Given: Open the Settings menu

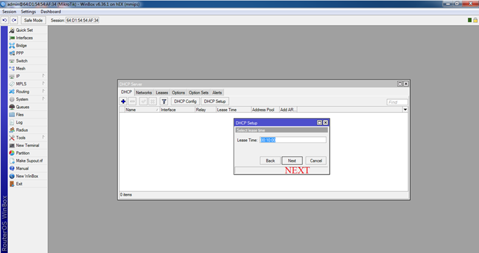Looking at the screenshot, I should click(x=28, y=12).
